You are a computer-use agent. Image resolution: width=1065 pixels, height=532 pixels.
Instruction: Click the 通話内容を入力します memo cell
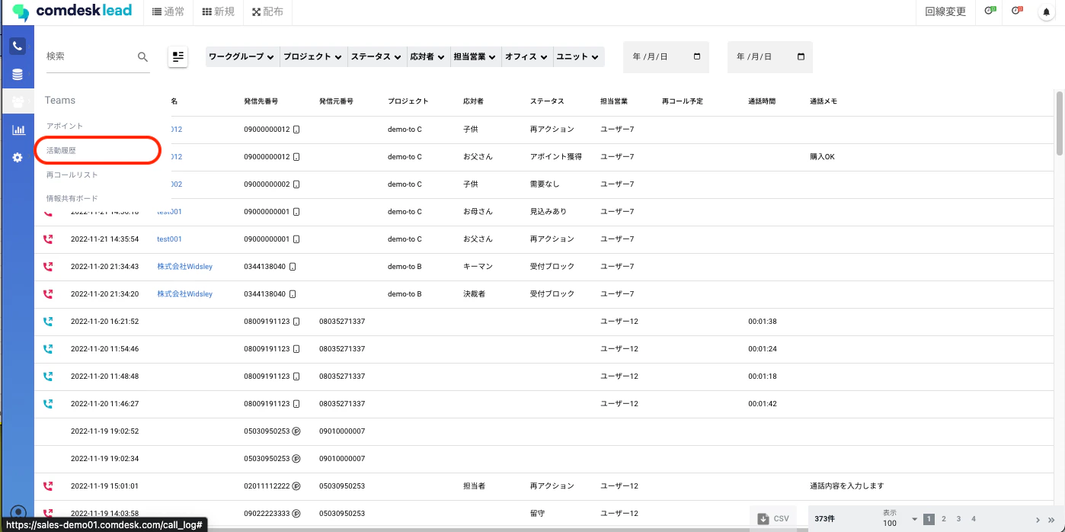pos(847,486)
